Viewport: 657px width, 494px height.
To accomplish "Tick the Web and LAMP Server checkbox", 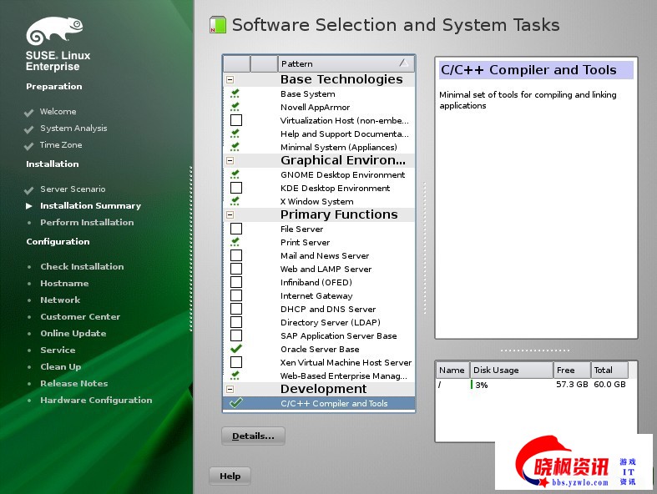I will 236,269.
